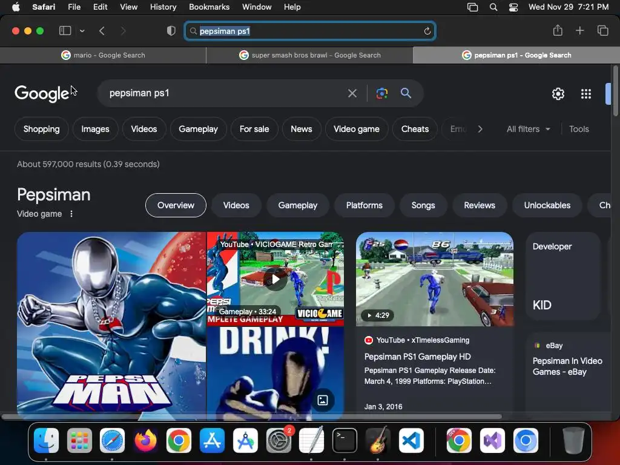The width and height of the screenshot is (620, 465).
Task: Switch to super smash bros brawl tab
Action: click(309, 55)
